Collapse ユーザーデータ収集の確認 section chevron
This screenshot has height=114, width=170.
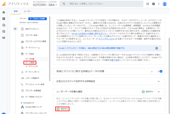pos(159,92)
